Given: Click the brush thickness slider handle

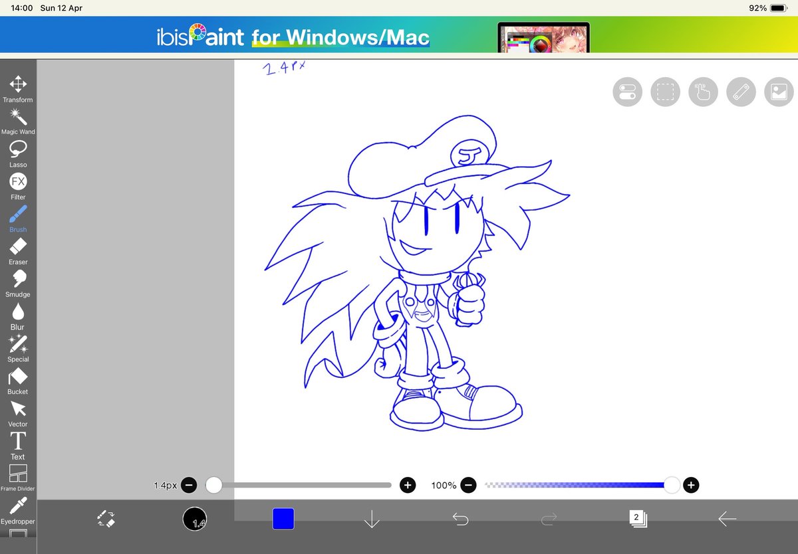Looking at the screenshot, I should click(213, 486).
